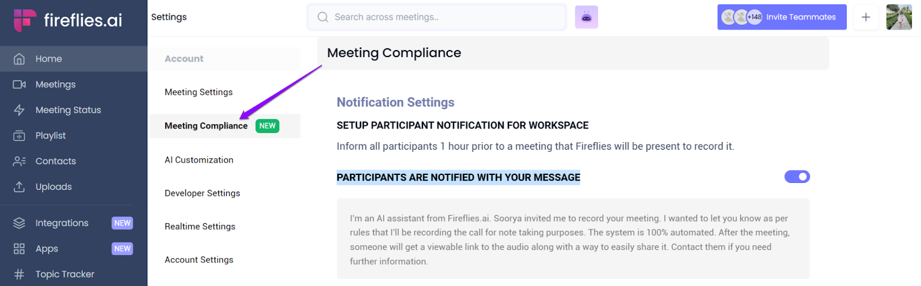Click the purple bot assistant icon
Screen dimensions: 921x286
[586, 17]
